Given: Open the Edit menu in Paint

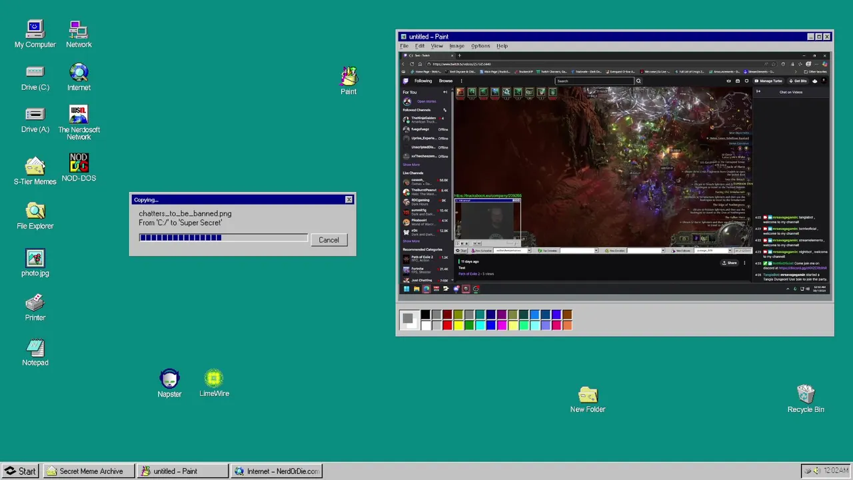Looking at the screenshot, I should pos(420,46).
